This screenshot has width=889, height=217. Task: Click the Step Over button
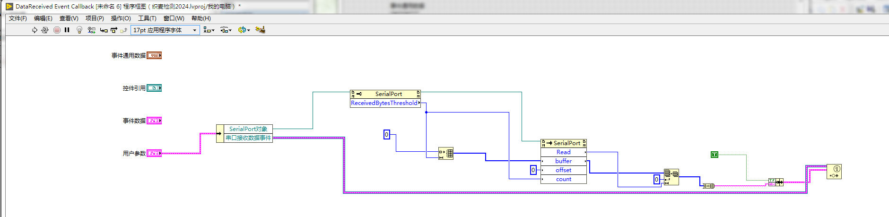(113, 30)
